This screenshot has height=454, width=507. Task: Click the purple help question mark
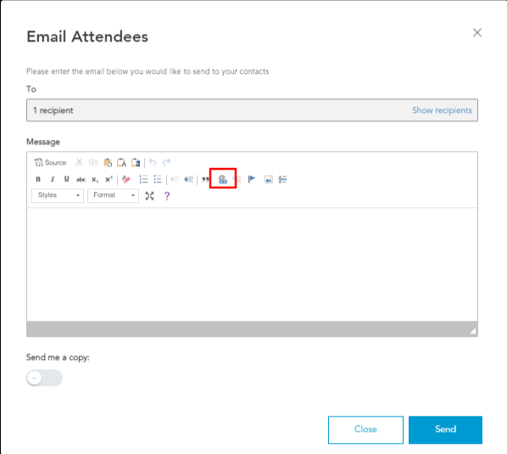pyautogui.click(x=167, y=196)
